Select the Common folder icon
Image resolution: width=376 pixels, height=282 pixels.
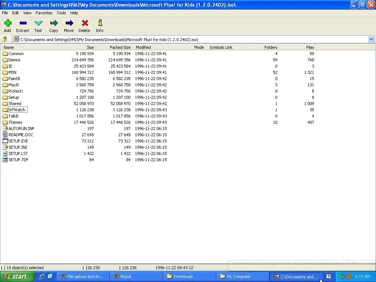click(5, 54)
